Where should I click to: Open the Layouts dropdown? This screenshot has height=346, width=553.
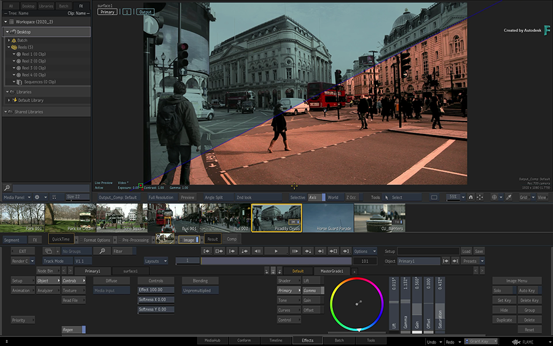tap(156, 261)
